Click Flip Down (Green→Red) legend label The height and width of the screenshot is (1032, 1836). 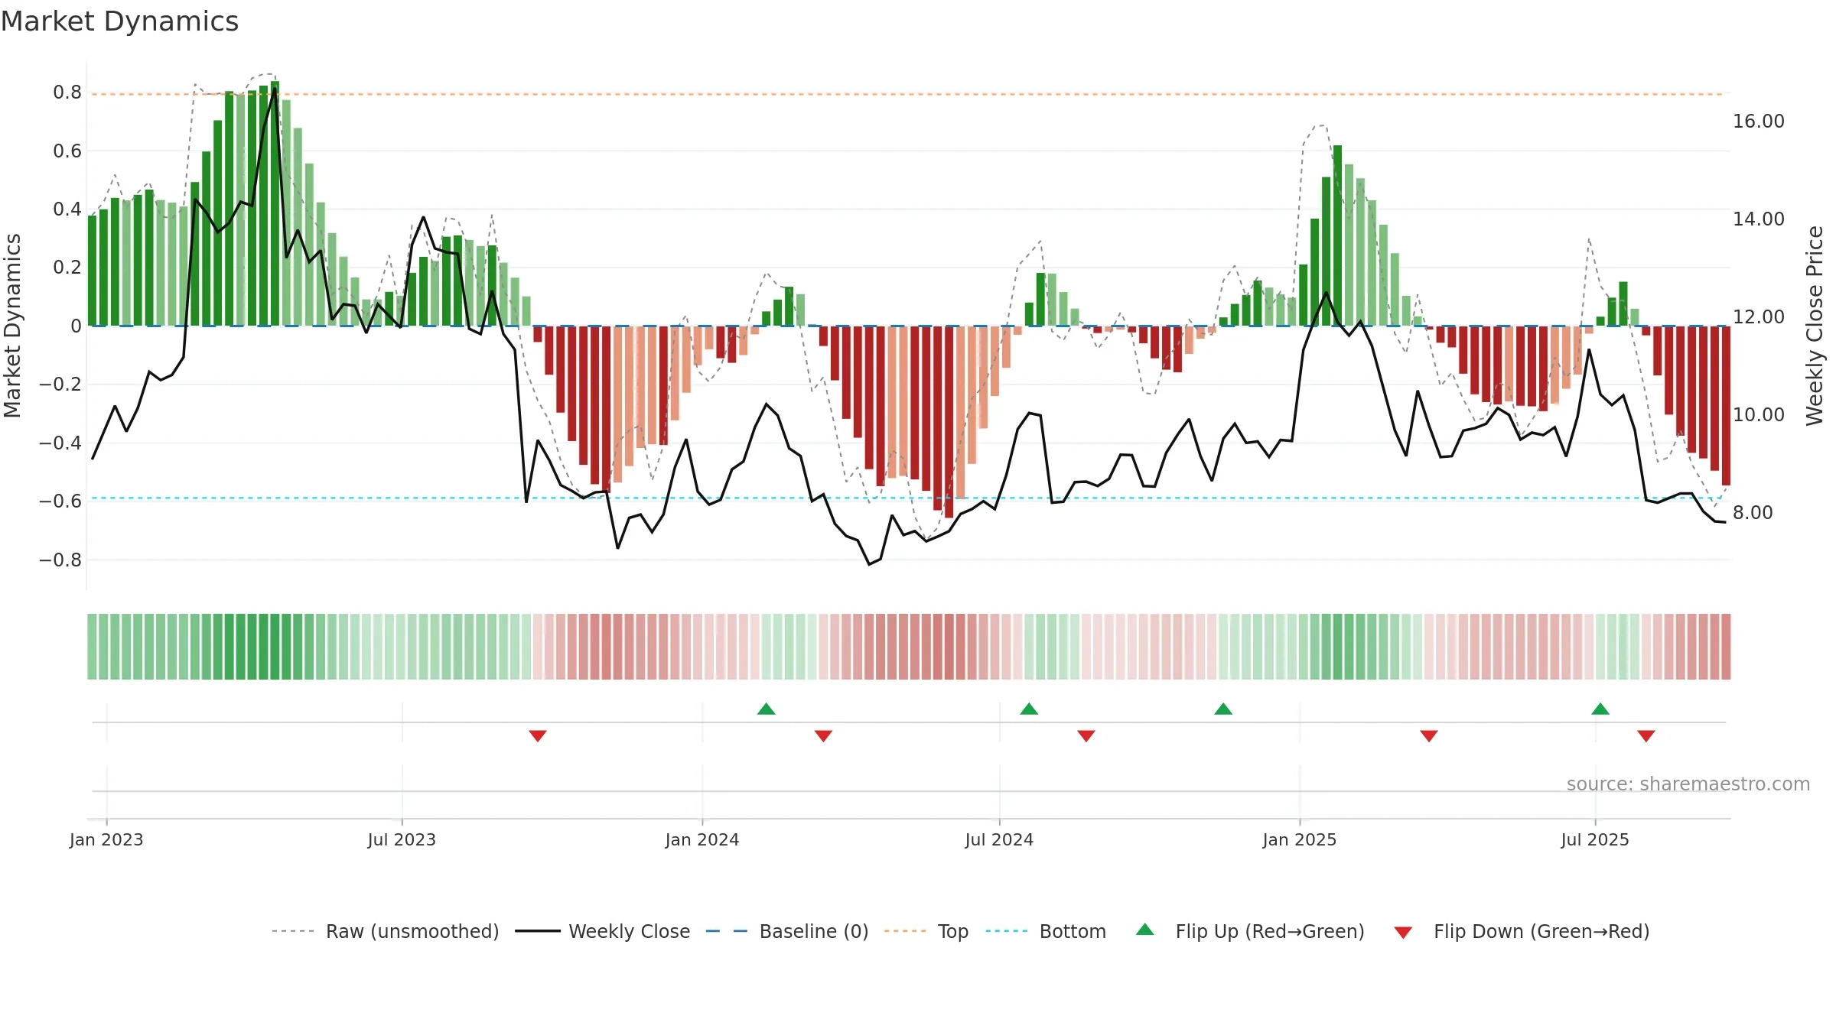pyautogui.click(x=1541, y=931)
